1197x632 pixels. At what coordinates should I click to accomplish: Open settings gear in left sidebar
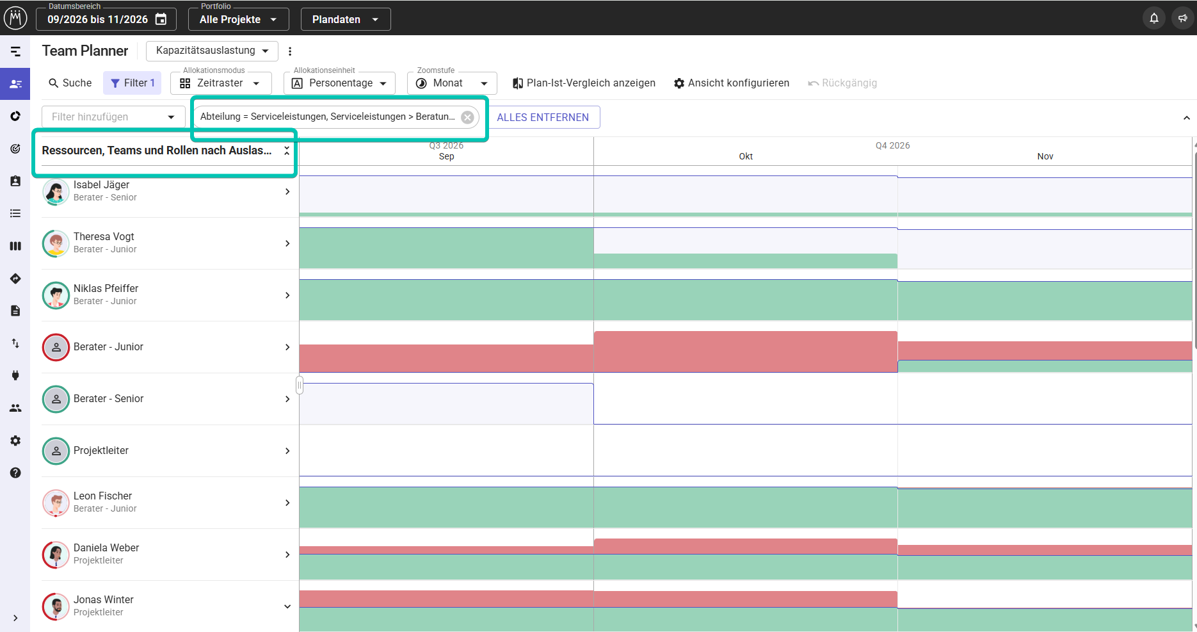click(15, 441)
